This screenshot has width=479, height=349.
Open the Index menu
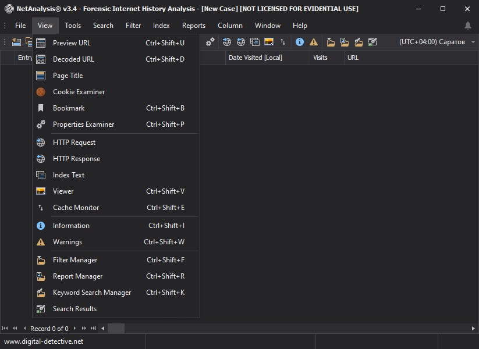161,26
